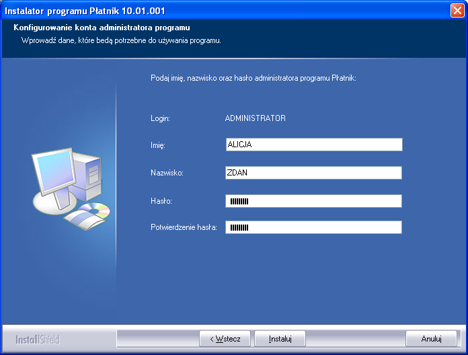Close the Płatnik installer window
The width and height of the screenshot is (468, 355).
(x=457, y=11)
